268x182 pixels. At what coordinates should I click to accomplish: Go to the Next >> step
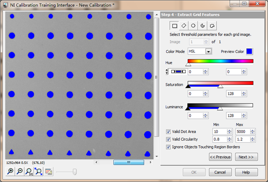click(x=246, y=157)
